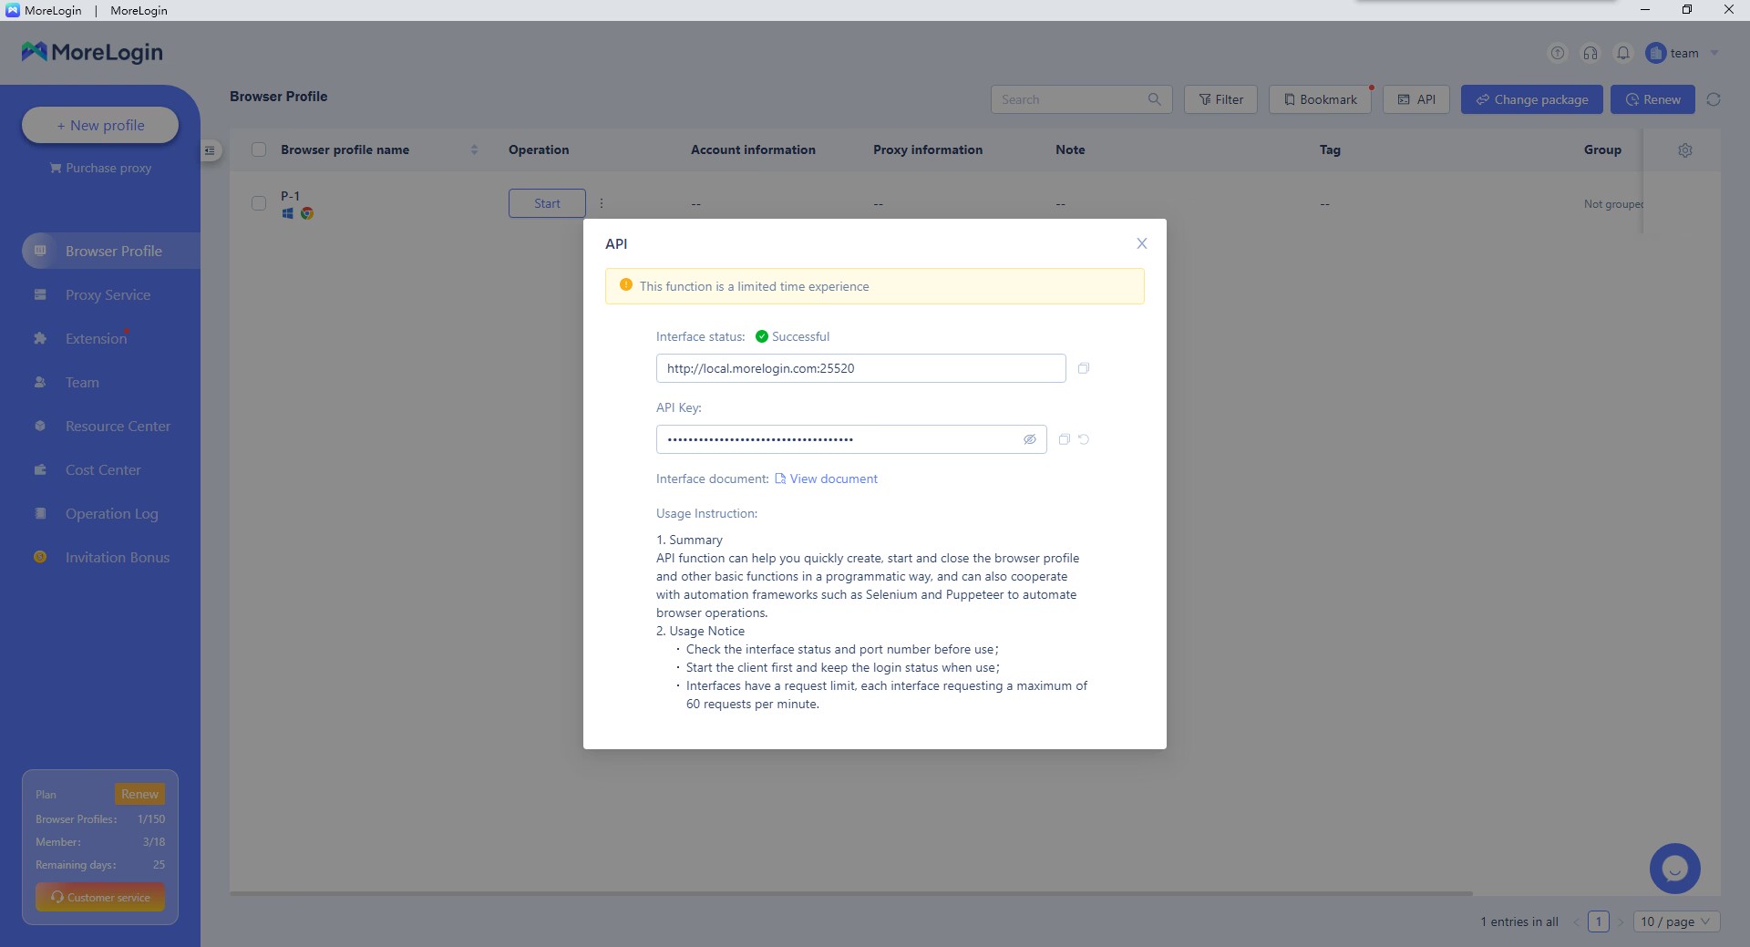Expand the 10 / page dropdown
This screenshot has height=947, width=1750.
[1677, 921]
